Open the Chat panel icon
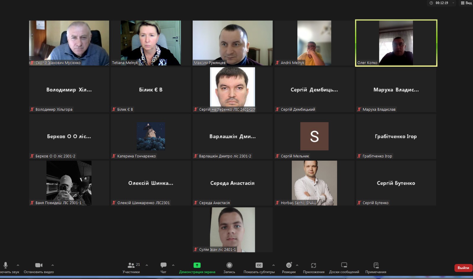Screen dimensions: 473x279 (163, 265)
